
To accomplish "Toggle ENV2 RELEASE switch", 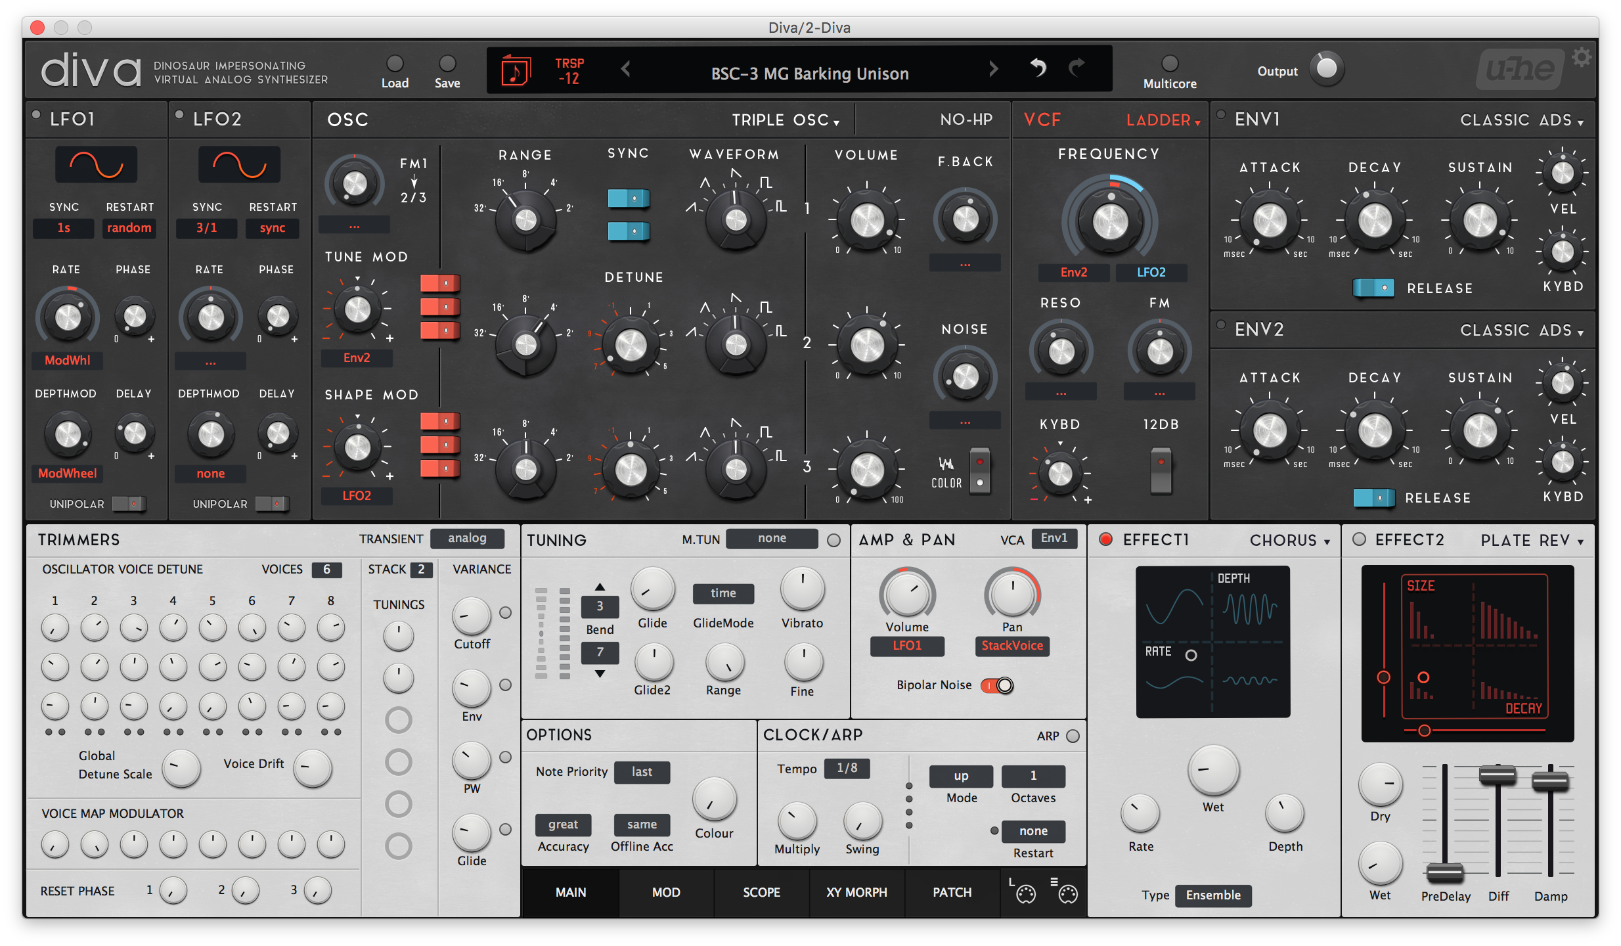I will pos(1374,498).
